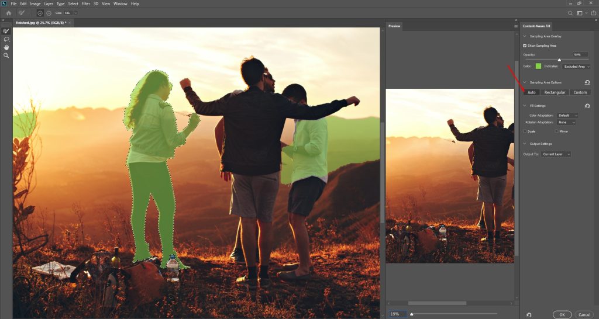Image resolution: width=599 pixels, height=319 pixels.
Task: Open the Search icon at top right
Action: [x=570, y=13]
